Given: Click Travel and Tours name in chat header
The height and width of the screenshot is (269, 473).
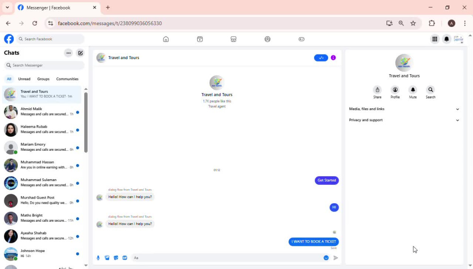Looking at the screenshot, I should 123,58.
